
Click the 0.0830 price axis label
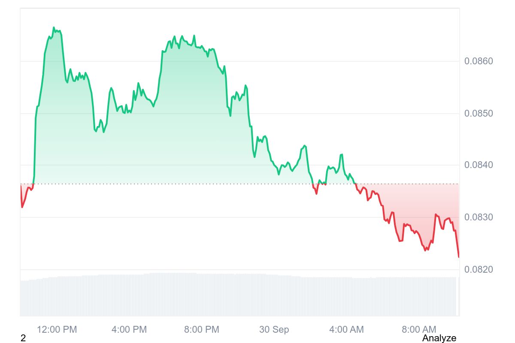click(479, 217)
